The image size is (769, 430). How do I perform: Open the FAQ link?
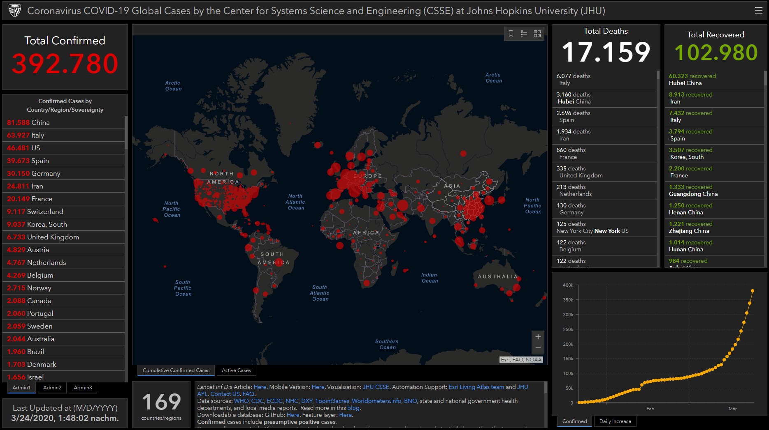point(248,394)
